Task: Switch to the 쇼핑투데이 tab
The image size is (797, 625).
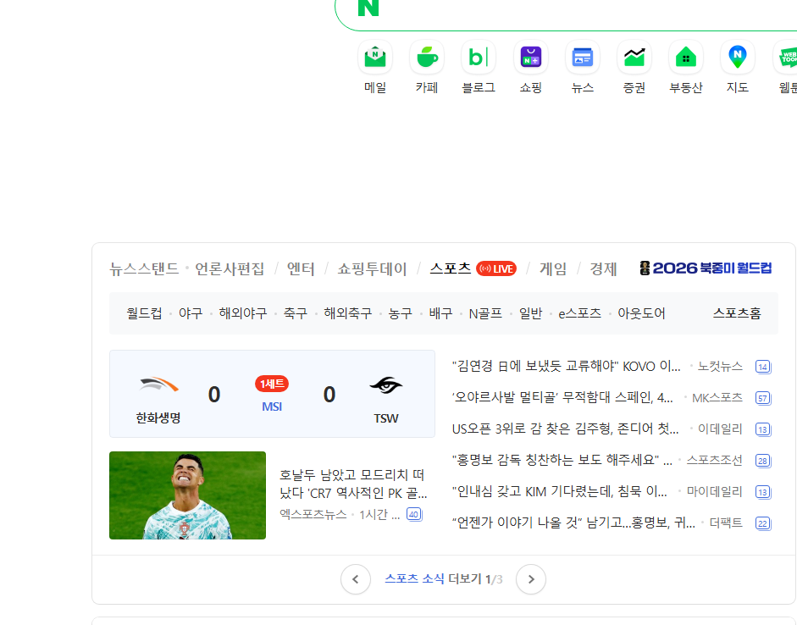Action: [x=372, y=268]
